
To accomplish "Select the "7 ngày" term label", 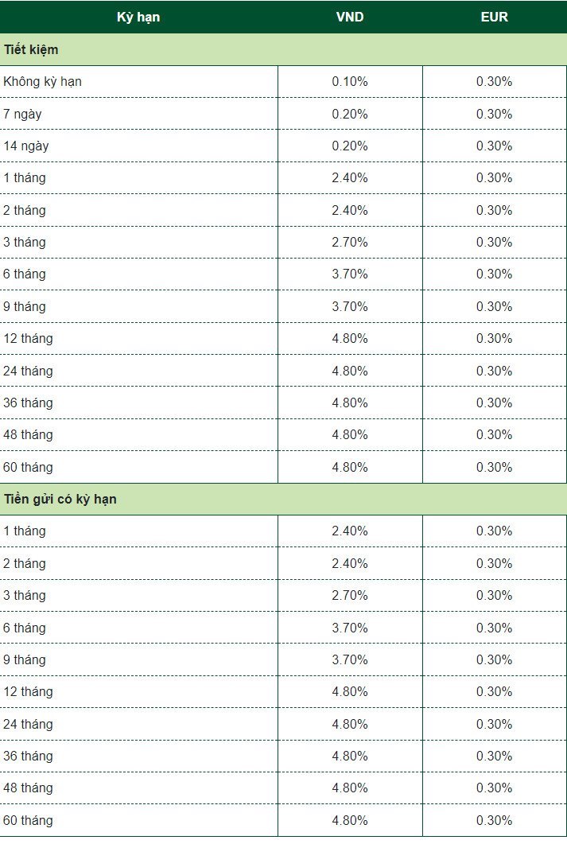I will point(22,114).
